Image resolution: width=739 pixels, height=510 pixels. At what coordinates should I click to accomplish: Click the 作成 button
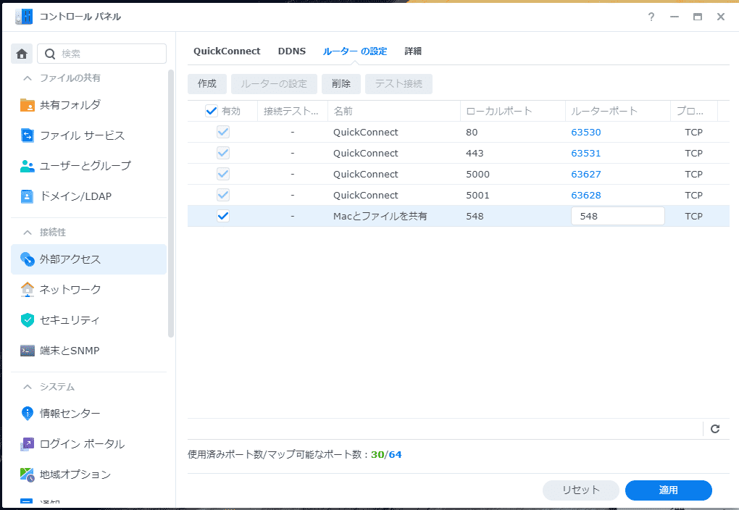pos(207,84)
